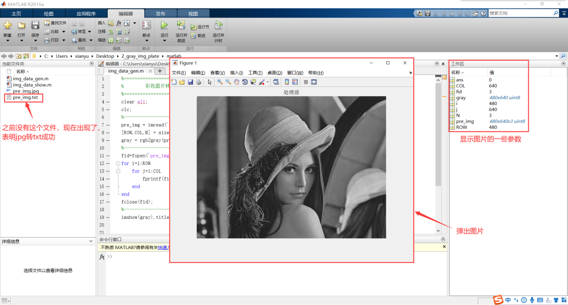The width and height of the screenshot is (568, 305).
Task: Select the Pan hand tool in Figure 1
Action: tap(237, 82)
